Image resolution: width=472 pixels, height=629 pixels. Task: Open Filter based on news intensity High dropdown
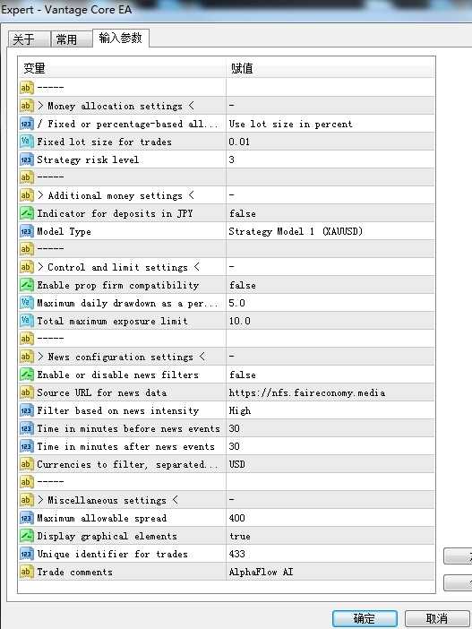point(330,410)
